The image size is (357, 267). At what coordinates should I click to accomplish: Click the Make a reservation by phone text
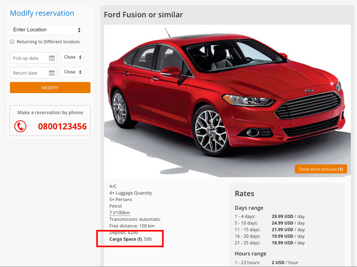pos(50,112)
